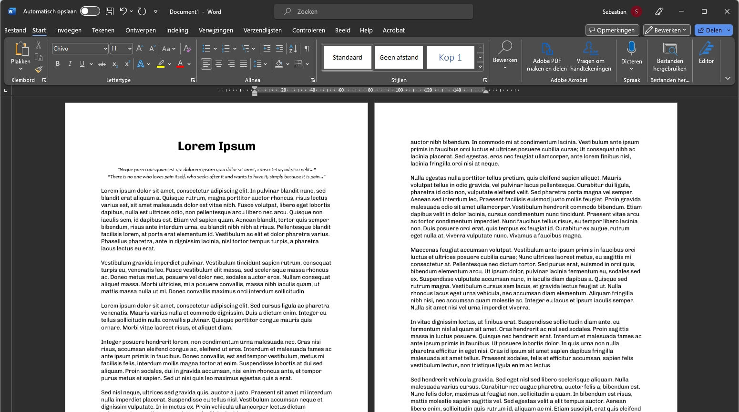Increase paragraph indent
Screen dimensions: 739x412
pos(279,49)
